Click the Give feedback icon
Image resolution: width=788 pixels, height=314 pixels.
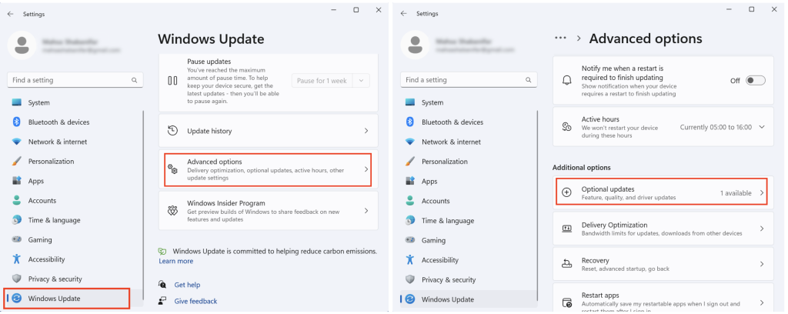coord(162,301)
